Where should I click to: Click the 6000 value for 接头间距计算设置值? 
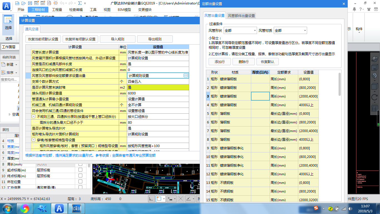tap(158, 93)
